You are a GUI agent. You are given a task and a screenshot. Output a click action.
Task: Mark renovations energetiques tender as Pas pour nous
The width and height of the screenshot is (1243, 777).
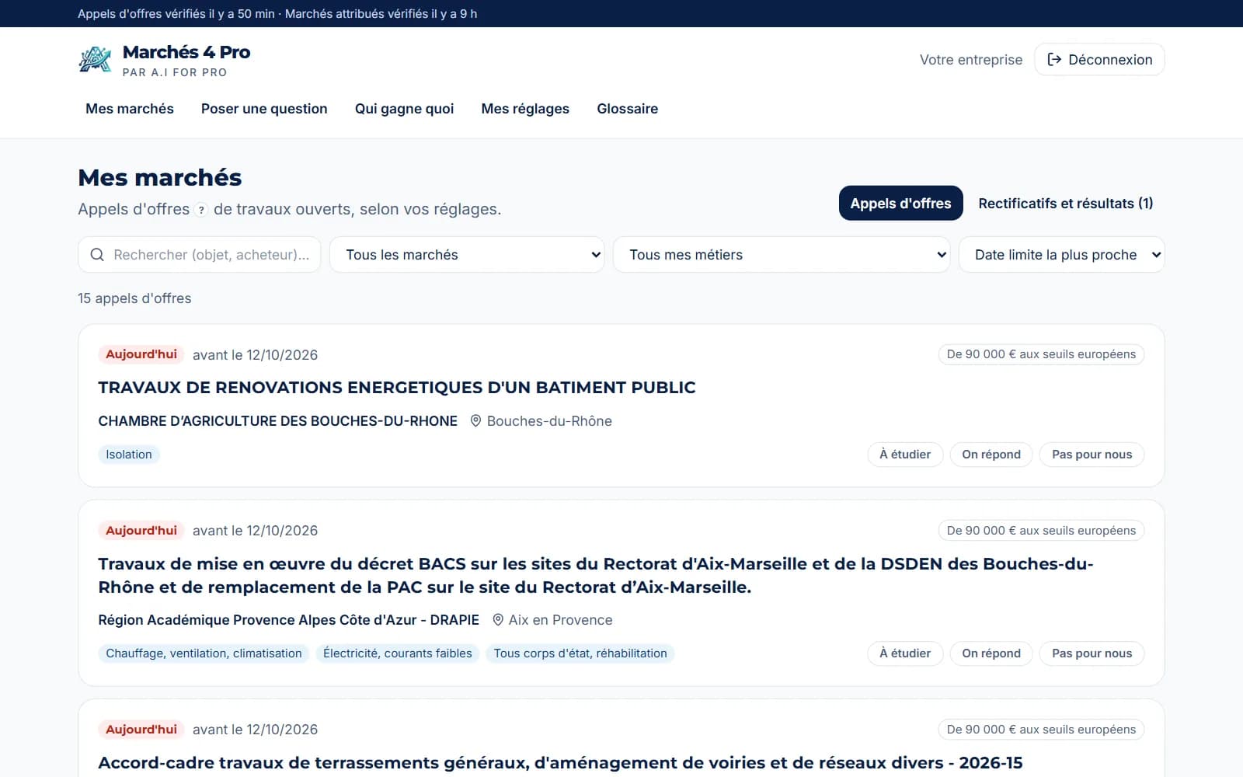click(1092, 455)
